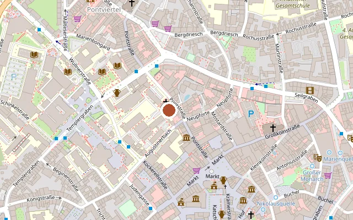Select the monument icon just below Markt label
The height and width of the screenshot is (220, 353).
pyautogui.click(x=214, y=186)
